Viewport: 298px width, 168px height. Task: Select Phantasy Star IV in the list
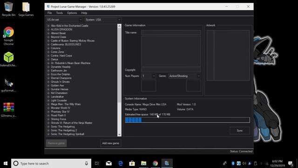click(x=60, y=112)
